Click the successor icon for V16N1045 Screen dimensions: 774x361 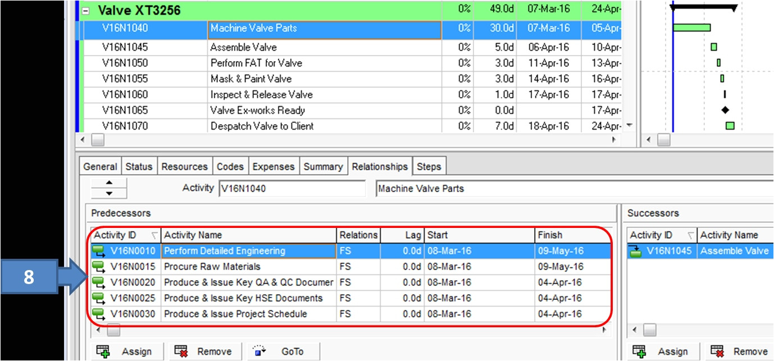click(x=635, y=251)
